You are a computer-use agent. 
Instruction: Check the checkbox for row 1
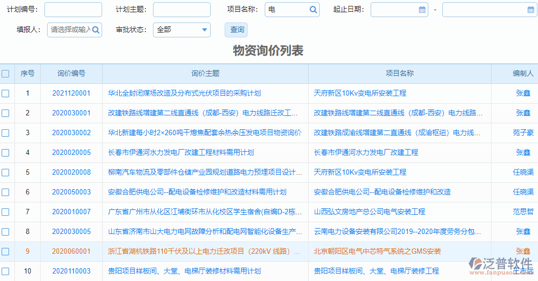pos(5,93)
